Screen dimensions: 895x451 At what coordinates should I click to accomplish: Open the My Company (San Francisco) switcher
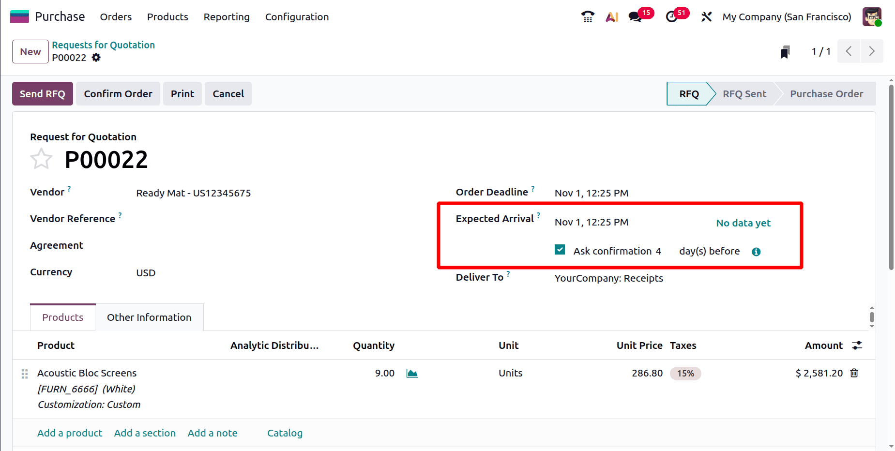[x=786, y=16]
